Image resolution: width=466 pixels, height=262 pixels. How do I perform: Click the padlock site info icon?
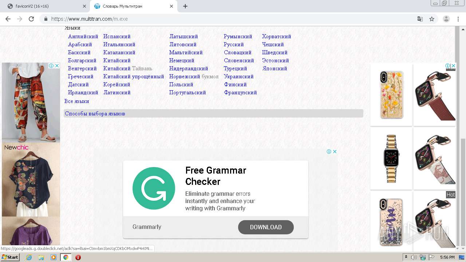click(46, 19)
